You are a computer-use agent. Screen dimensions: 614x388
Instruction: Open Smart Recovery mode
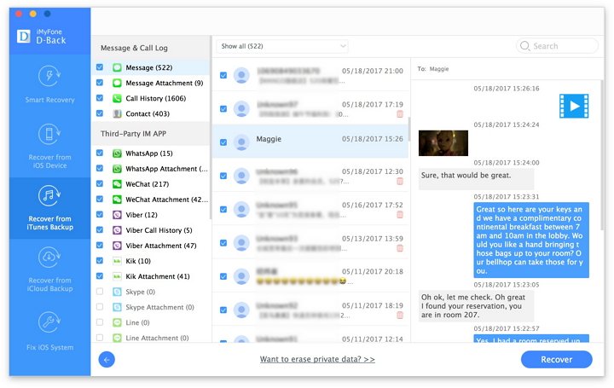(49, 85)
